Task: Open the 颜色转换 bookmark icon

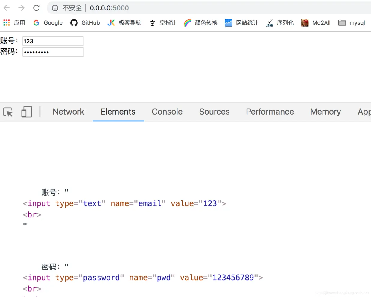Action: pos(188,23)
